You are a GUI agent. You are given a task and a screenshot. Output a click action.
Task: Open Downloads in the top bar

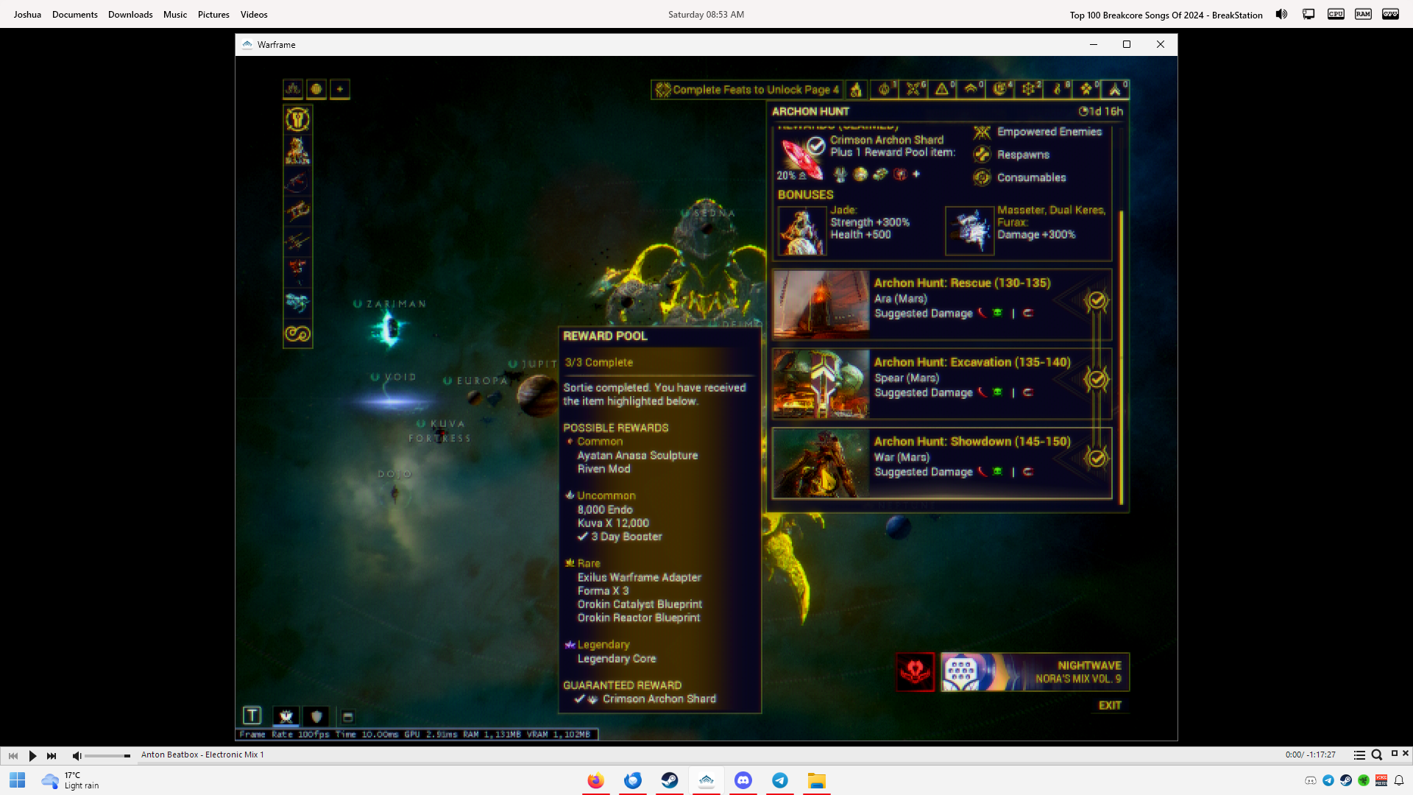(x=130, y=14)
